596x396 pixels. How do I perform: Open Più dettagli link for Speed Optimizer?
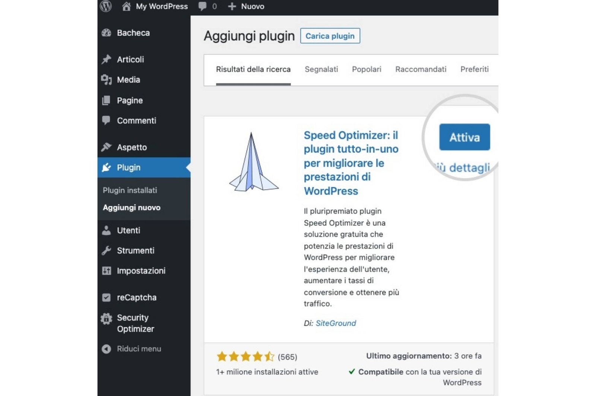point(463,168)
